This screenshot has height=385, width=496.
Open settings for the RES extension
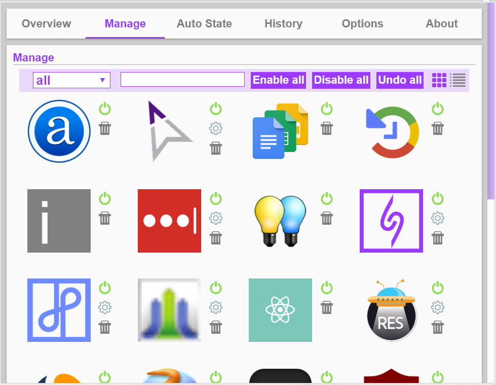pyautogui.click(x=438, y=307)
